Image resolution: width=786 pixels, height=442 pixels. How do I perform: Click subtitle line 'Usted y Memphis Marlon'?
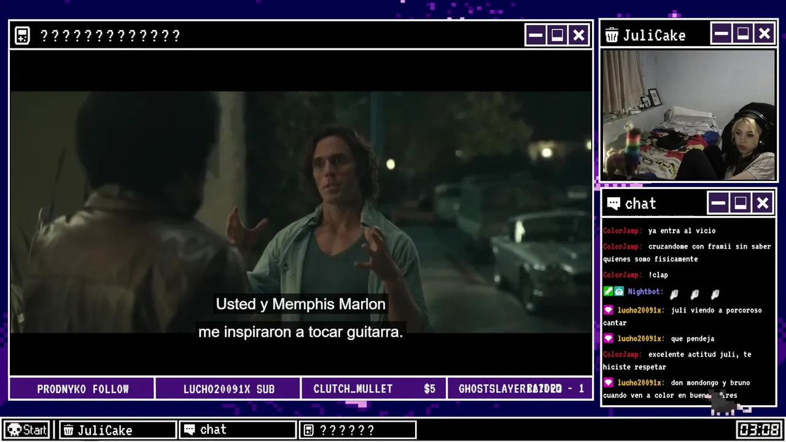(x=301, y=304)
